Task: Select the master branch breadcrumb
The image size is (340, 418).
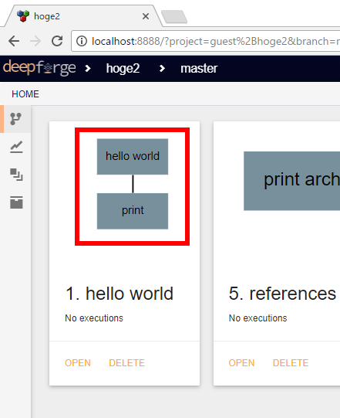Action: [199, 69]
